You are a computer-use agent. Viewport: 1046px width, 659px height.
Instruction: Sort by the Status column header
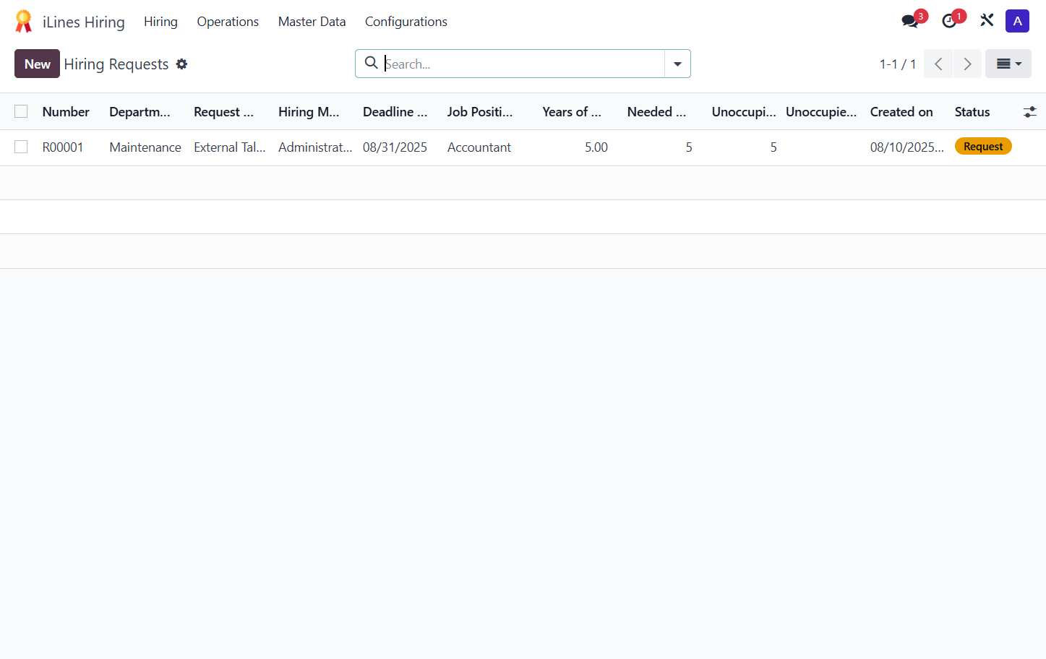tap(972, 112)
